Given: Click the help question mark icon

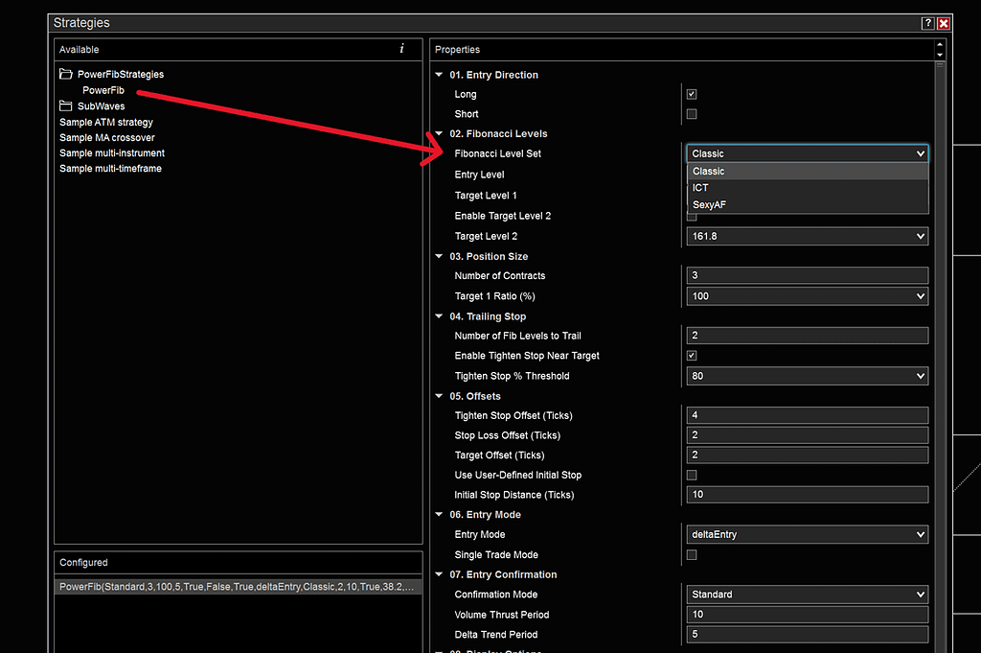Looking at the screenshot, I should click(927, 23).
